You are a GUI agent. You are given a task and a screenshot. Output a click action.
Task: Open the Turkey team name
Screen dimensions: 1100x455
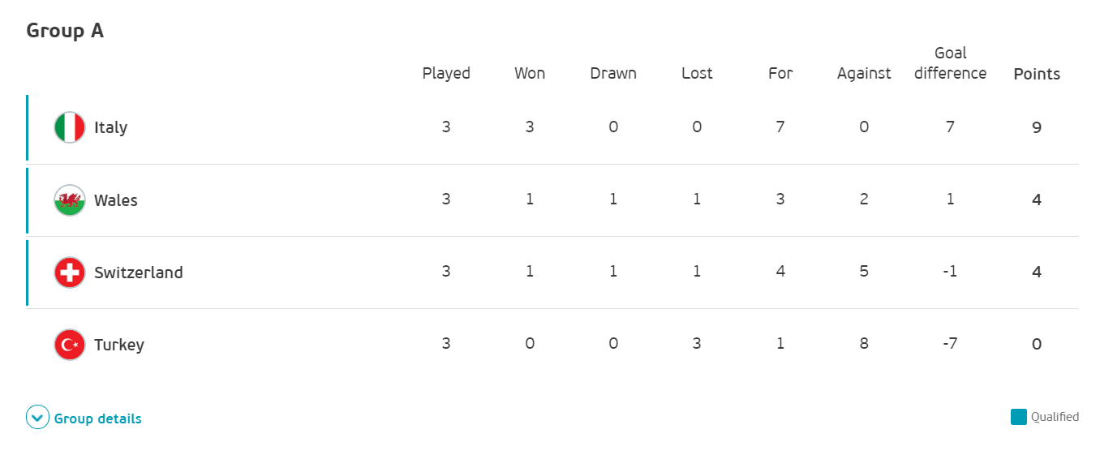tap(119, 345)
